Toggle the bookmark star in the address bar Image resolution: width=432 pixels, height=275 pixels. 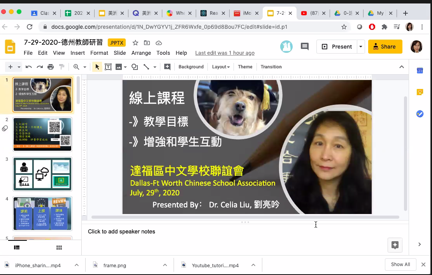pos(344,28)
